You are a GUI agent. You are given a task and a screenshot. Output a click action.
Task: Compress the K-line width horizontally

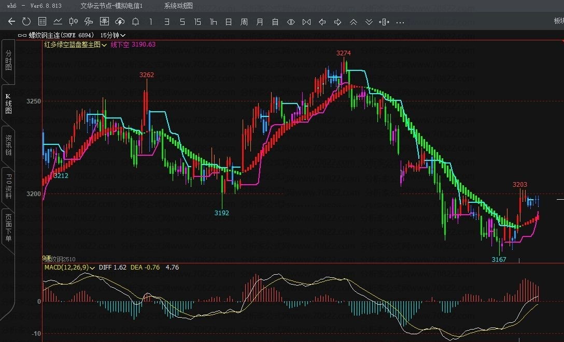click(x=306, y=22)
